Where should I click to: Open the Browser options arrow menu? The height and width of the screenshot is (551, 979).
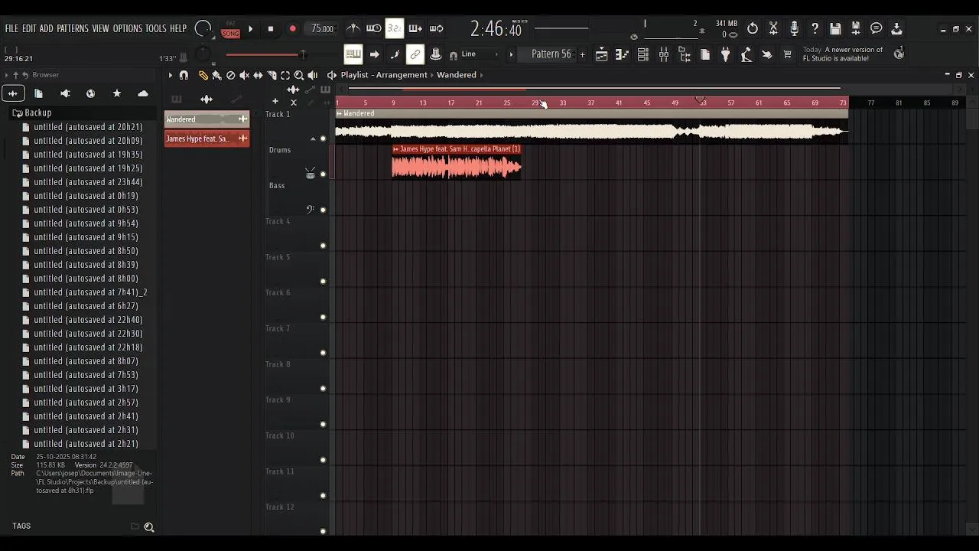6,75
